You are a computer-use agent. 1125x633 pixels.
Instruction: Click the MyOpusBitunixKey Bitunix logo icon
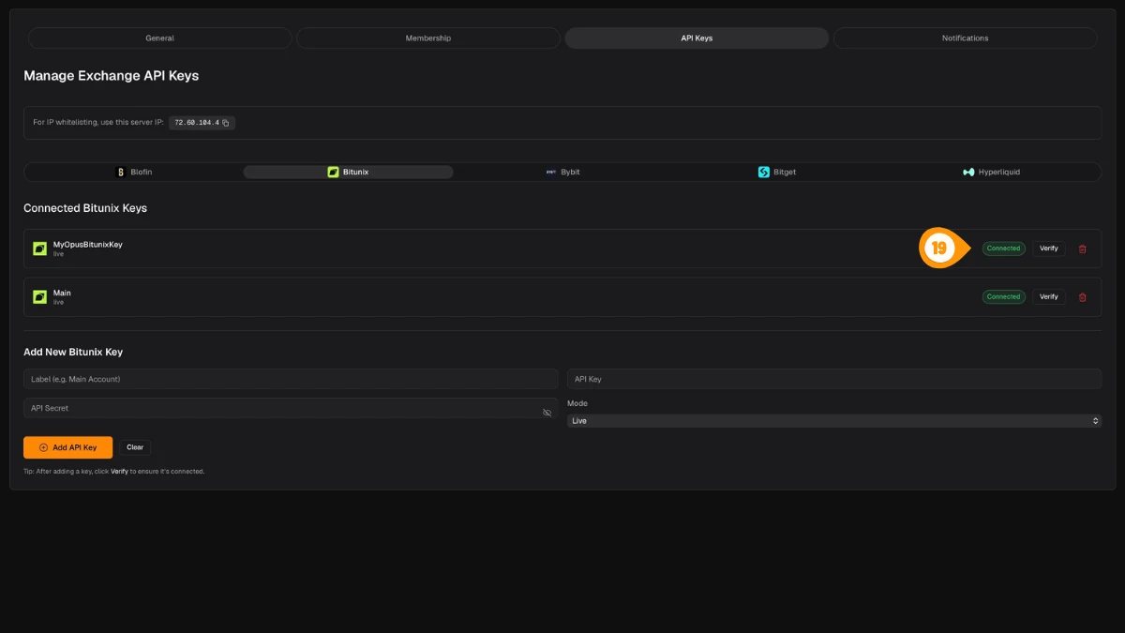[x=40, y=249]
